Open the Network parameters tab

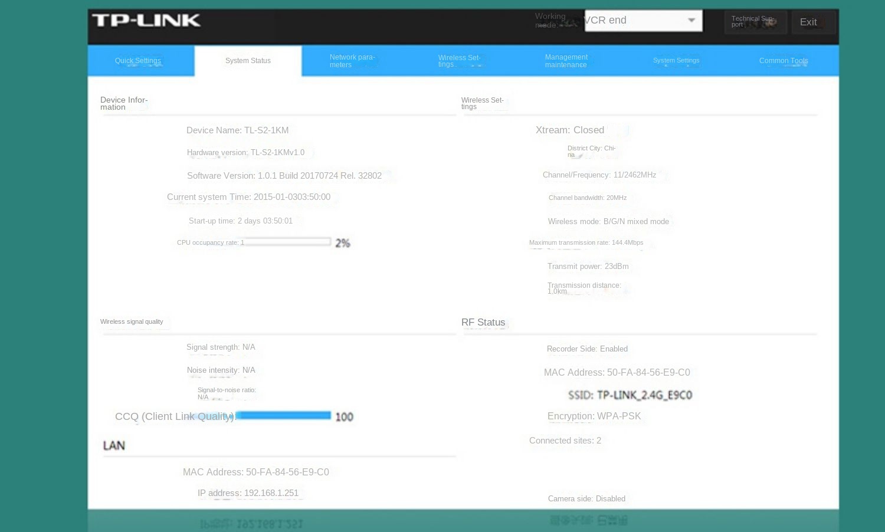352,61
